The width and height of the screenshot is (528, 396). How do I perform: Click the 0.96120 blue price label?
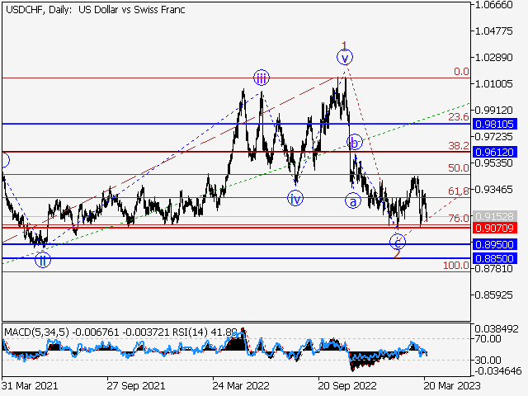pos(495,152)
